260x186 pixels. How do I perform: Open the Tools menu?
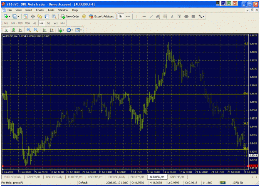[51, 10]
